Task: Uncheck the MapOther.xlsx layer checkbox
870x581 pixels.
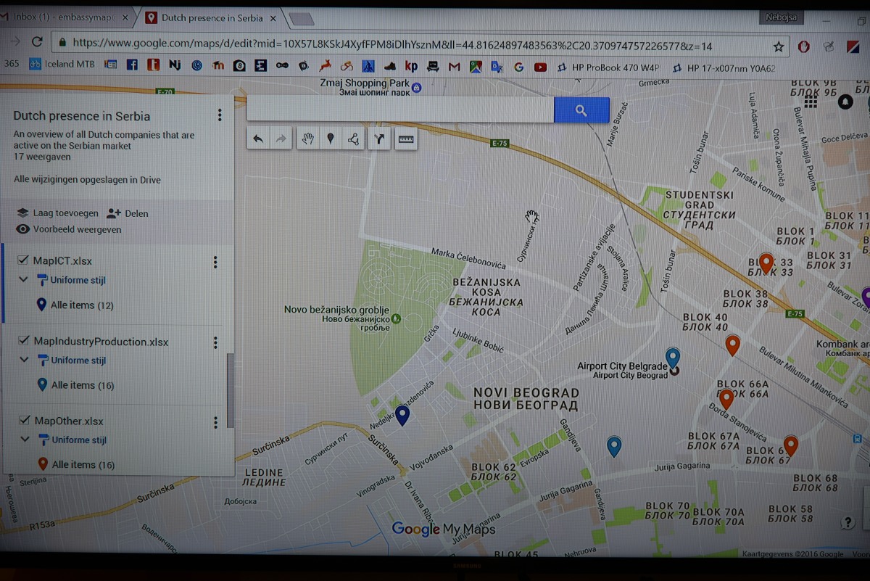Action: pos(23,421)
